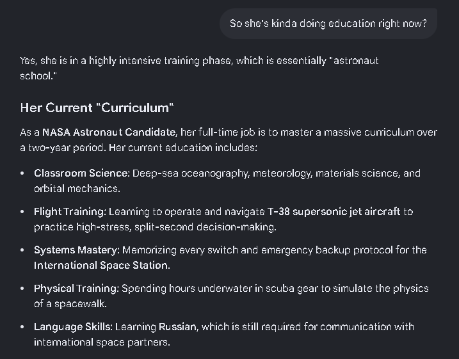The image size is (459, 359).
Task: Click the bullet dot before Flight Training
Action: click(x=22, y=212)
